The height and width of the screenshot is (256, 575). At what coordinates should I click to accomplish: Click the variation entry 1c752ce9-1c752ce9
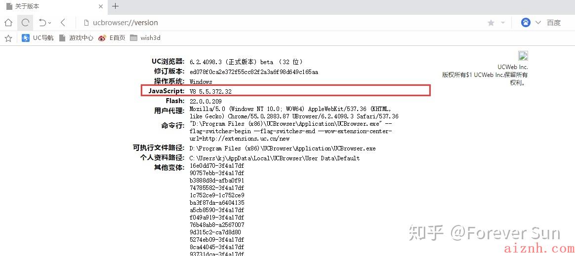point(217,195)
